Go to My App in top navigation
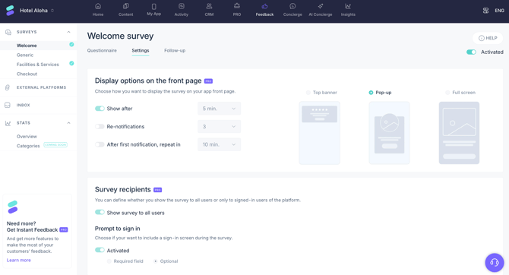The width and height of the screenshot is (509, 275). coord(153,10)
